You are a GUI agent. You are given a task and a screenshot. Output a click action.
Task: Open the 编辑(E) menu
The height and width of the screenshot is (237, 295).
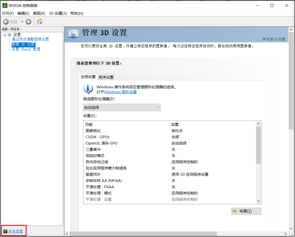tap(23, 14)
